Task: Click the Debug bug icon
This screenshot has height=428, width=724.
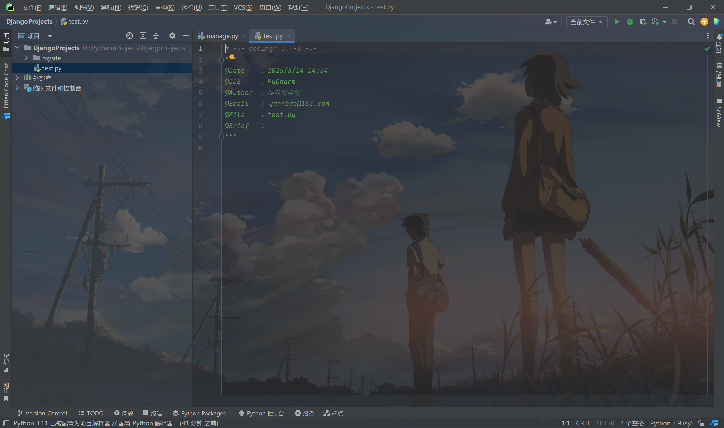Action: point(630,22)
